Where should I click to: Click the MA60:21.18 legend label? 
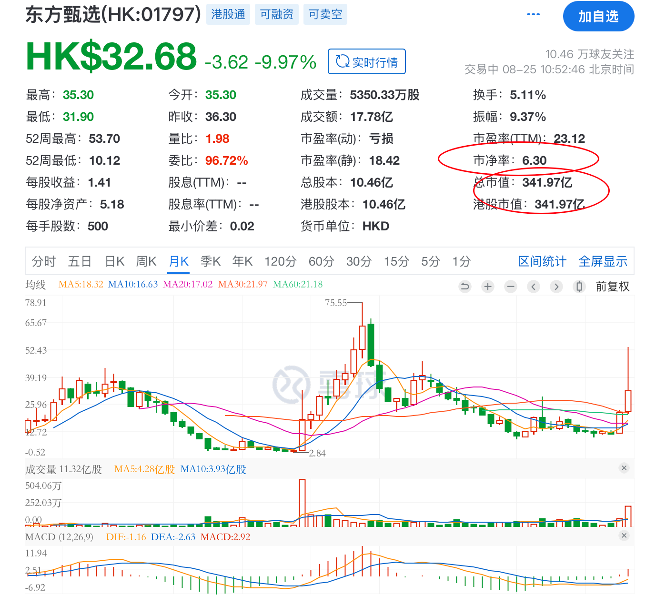tap(298, 284)
